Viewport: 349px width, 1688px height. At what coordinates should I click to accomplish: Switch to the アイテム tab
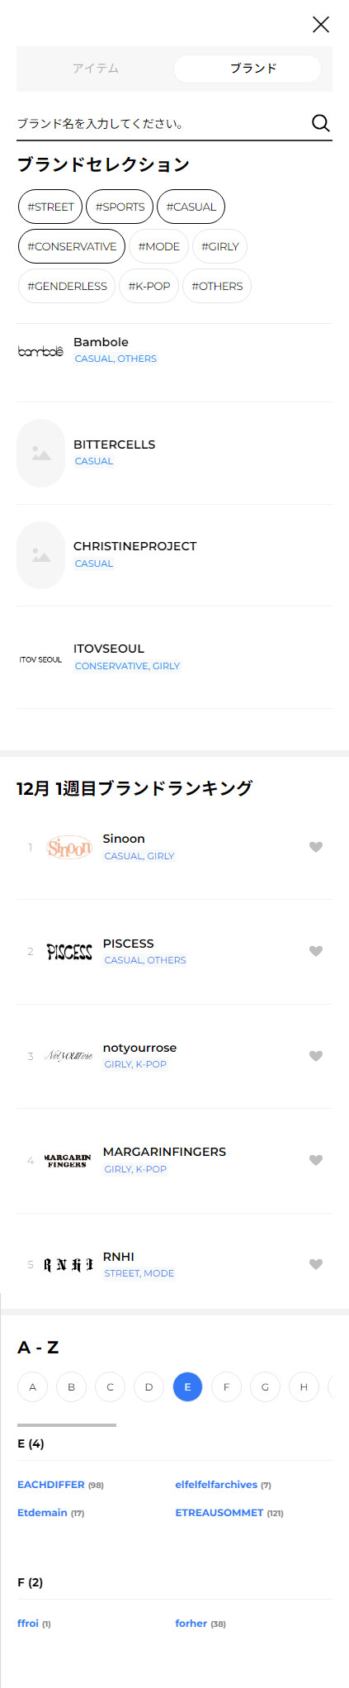95,69
